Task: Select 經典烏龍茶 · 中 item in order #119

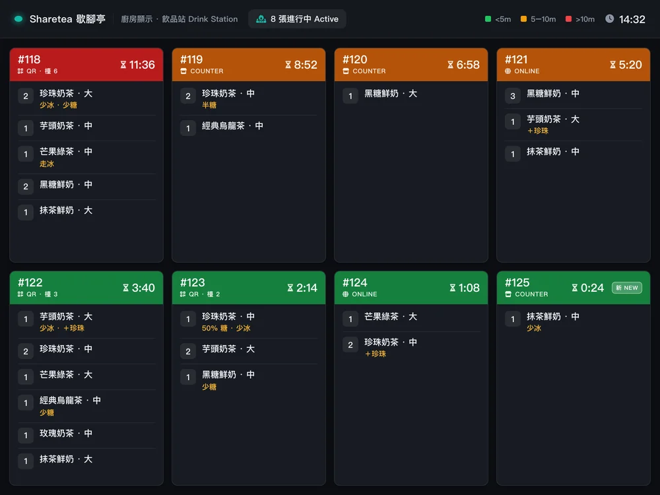Action: click(249, 127)
